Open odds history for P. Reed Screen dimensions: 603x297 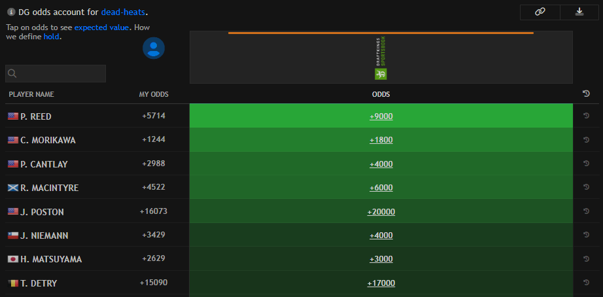(586, 116)
